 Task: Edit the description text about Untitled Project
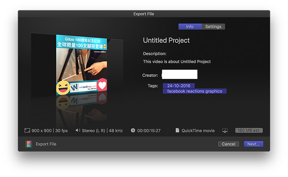click(x=177, y=62)
